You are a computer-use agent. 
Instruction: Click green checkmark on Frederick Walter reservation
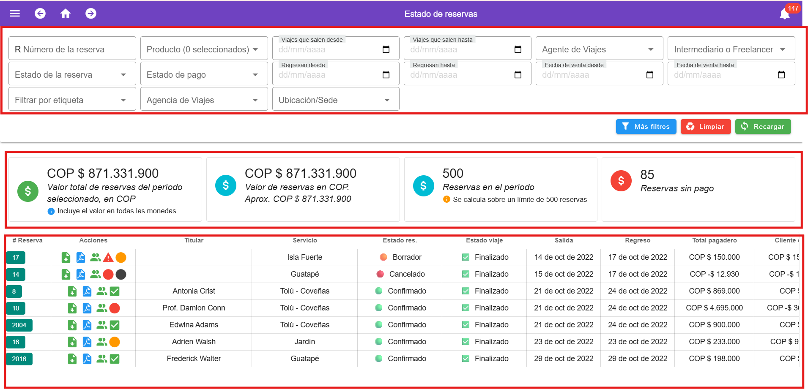point(115,359)
